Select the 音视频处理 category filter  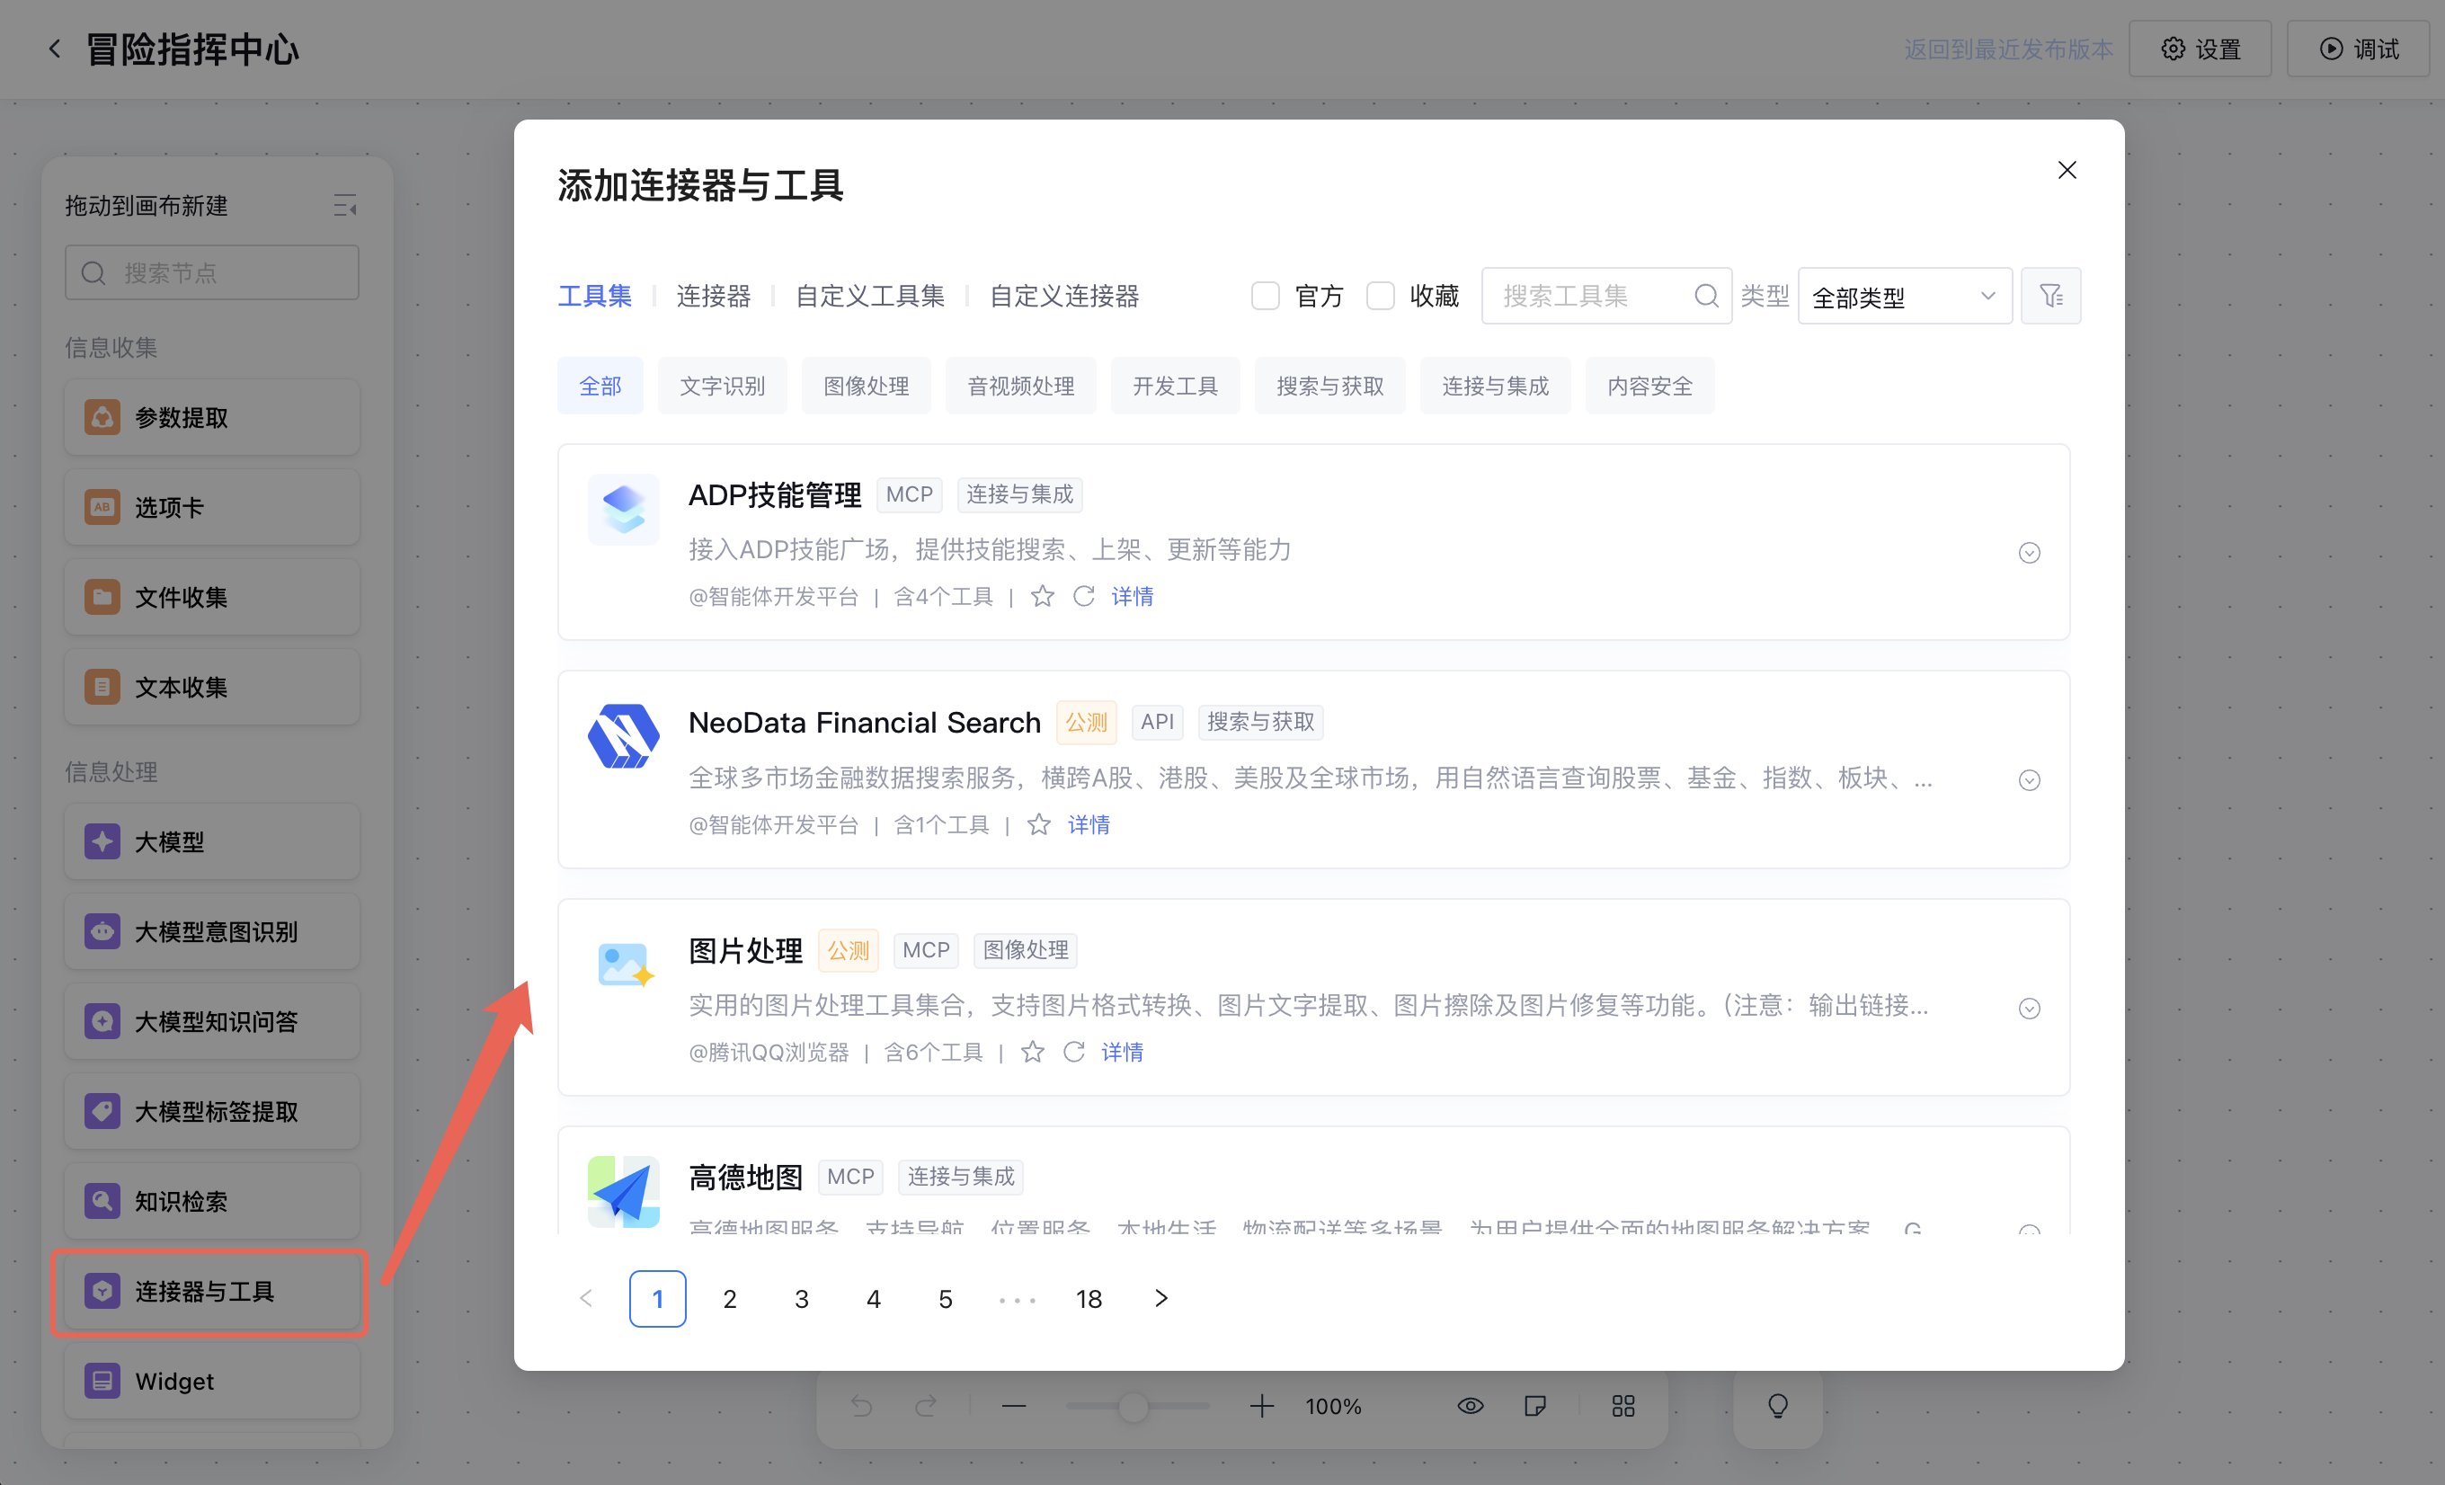pyautogui.click(x=1021, y=386)
